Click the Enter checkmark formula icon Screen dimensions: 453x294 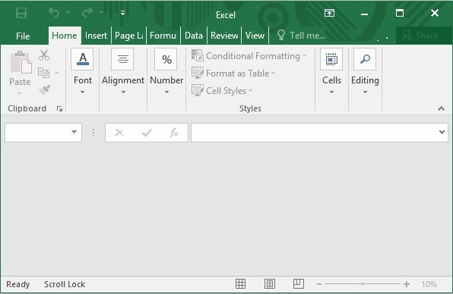(x=147, y=133)
